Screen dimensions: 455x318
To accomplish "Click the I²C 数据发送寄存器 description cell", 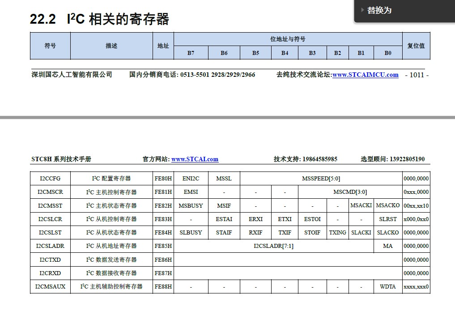I will pyautogui.click(x=111, y=259).
